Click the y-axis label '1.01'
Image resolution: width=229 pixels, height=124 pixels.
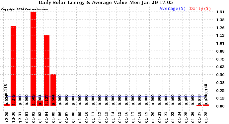click(x=220, y=43)
